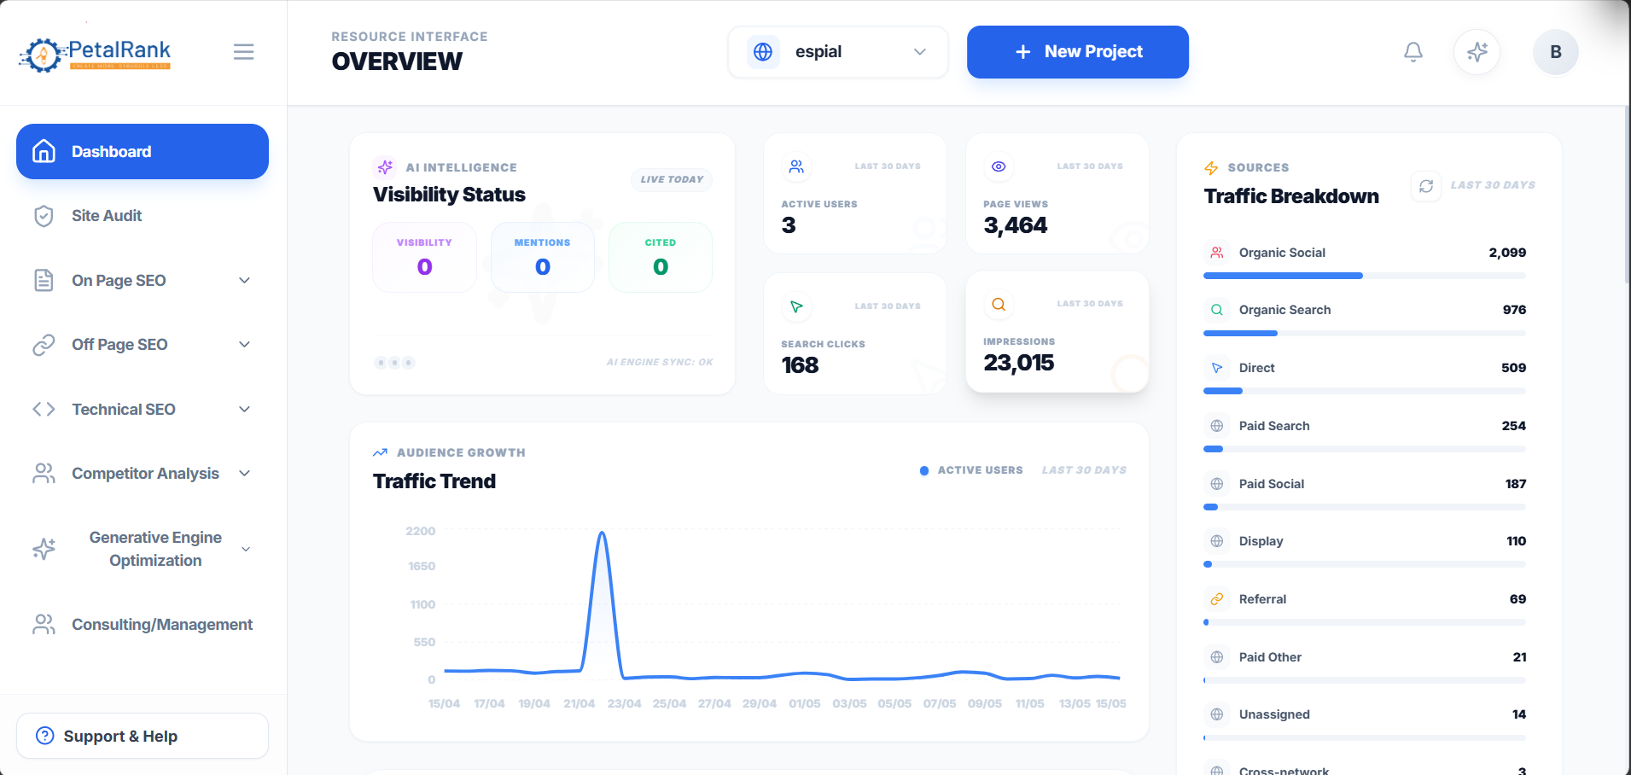Viewport: 1631px width, 775px height.
Task: Click the Organic Search source icon
Action: click(1217, 310)
